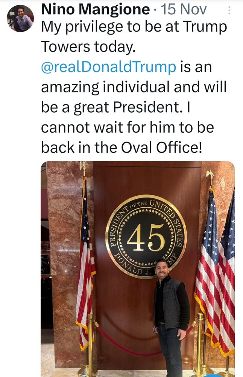Open the @realDonaldTrump mention link

tap(108, 67)
